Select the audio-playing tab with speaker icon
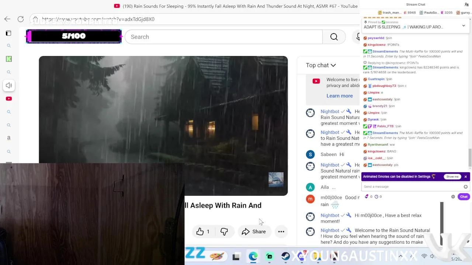The image size is (472, 265). pos(9,85)
